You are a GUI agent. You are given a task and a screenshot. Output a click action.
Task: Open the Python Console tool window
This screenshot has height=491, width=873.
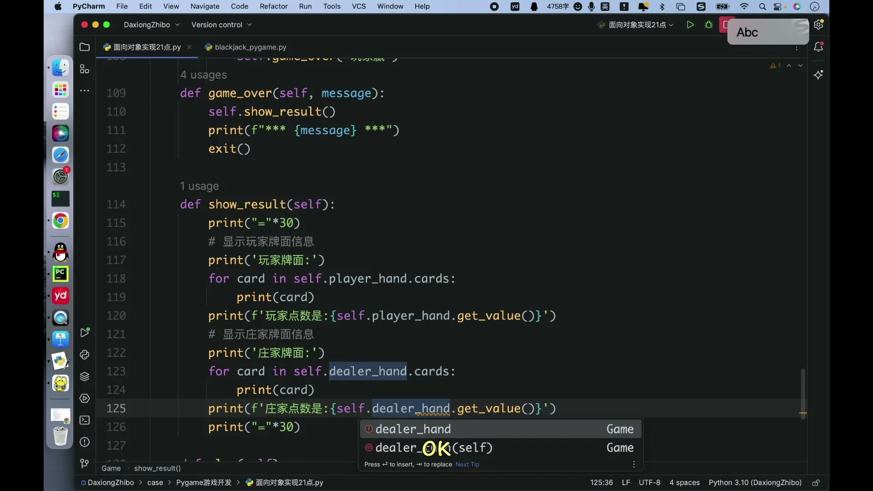(85, 355)
